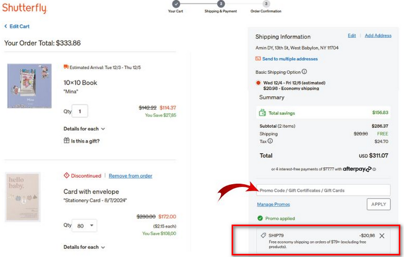Go to the Shipping & Payment step
The image size is (404, 257).
click(221, 4)
